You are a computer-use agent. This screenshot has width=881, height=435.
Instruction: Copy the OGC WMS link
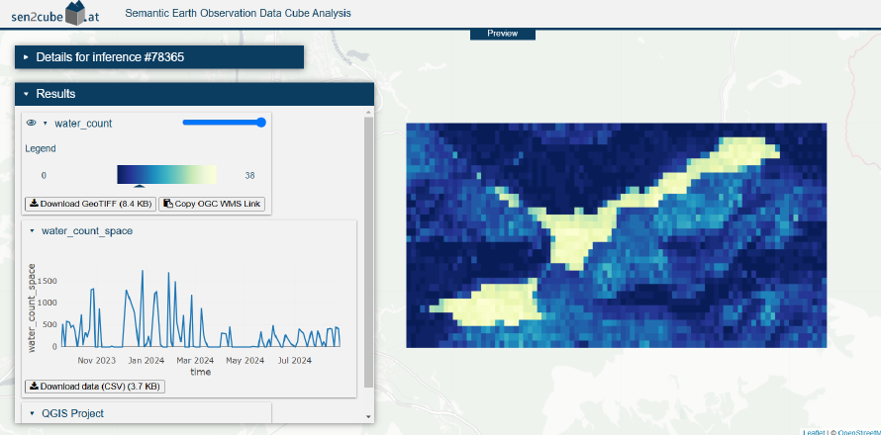click(212, 204)
